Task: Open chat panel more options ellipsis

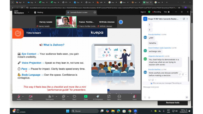Action: click(181, 19)
